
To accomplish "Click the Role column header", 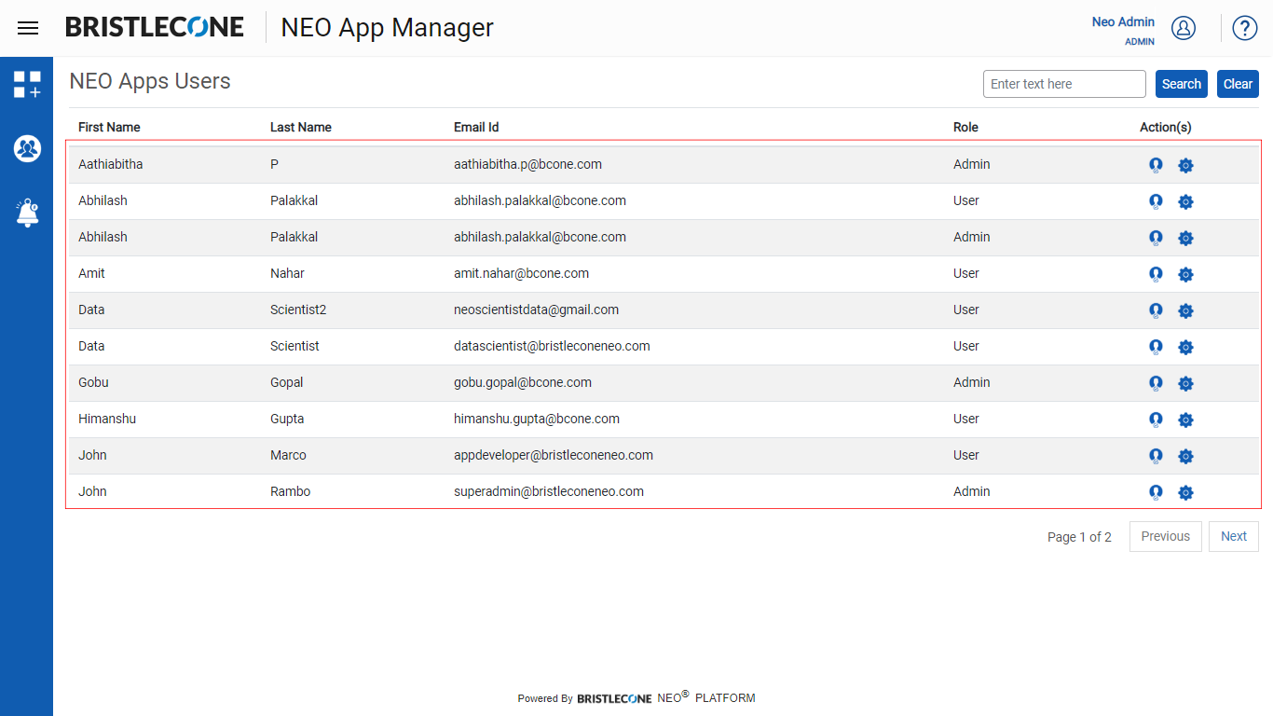I will (x=965, y=127).
